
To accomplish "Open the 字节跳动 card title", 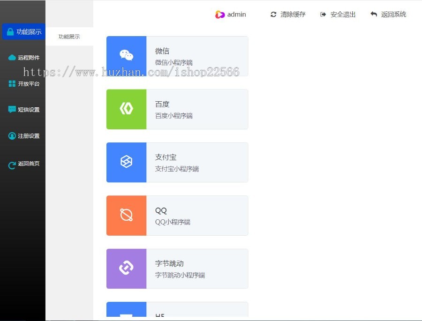I will pyautogui.click(x=169, y=263).
